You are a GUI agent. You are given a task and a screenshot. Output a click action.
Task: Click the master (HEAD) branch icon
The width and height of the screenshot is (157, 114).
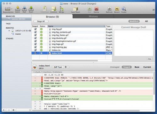coord(9,19)
